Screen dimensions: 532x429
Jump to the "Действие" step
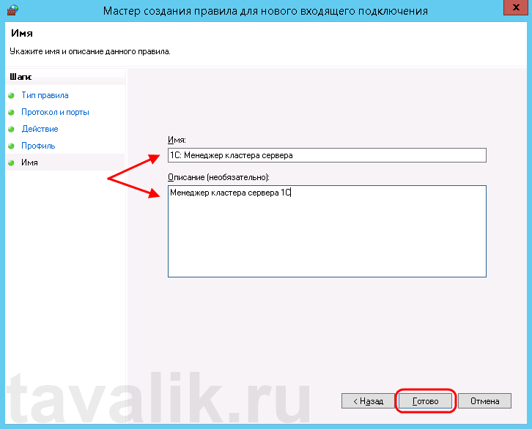40,129
